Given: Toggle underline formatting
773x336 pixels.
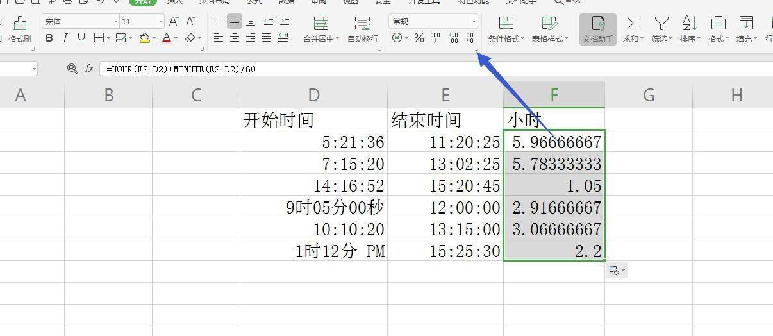Looking at the screenshot, I should tap(81, 38).
